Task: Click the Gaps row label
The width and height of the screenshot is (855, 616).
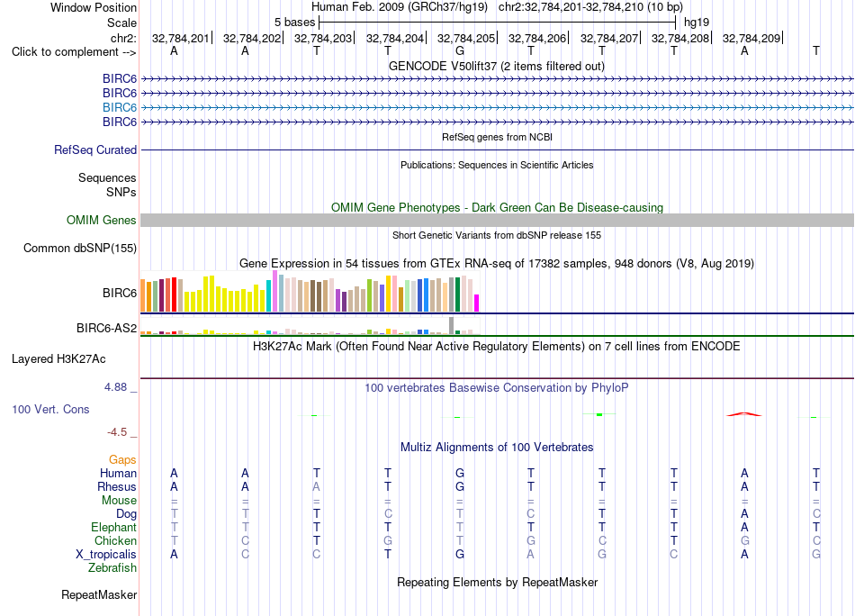Action: point(122,459)
